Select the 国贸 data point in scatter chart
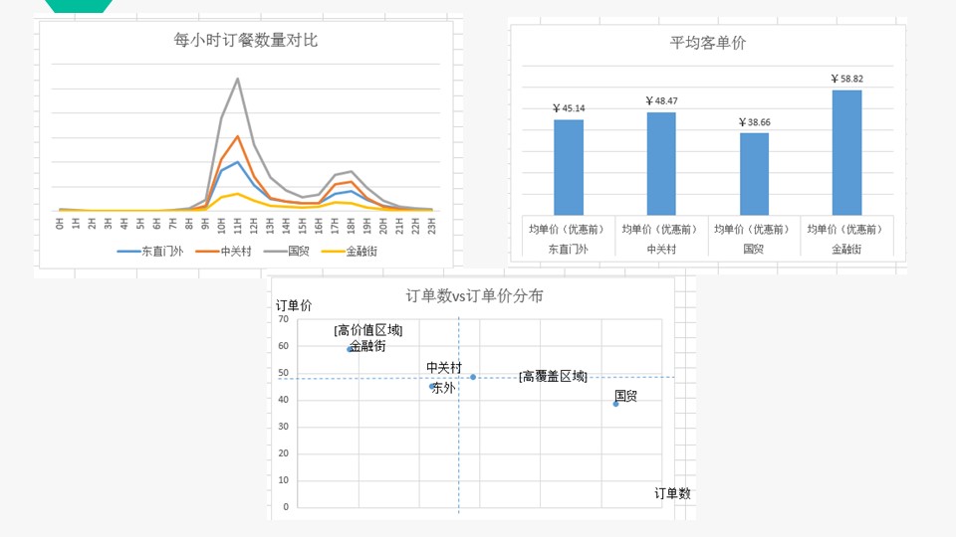The width and height of the screenshot is (956, 537). tap(615, 404)
